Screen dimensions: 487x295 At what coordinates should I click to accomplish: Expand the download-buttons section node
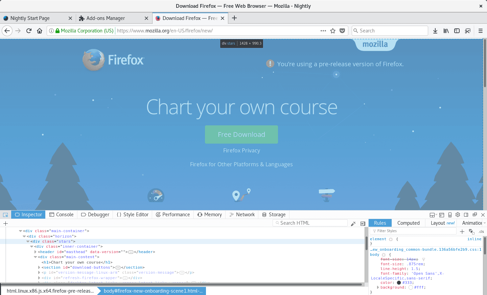[39, 268]
